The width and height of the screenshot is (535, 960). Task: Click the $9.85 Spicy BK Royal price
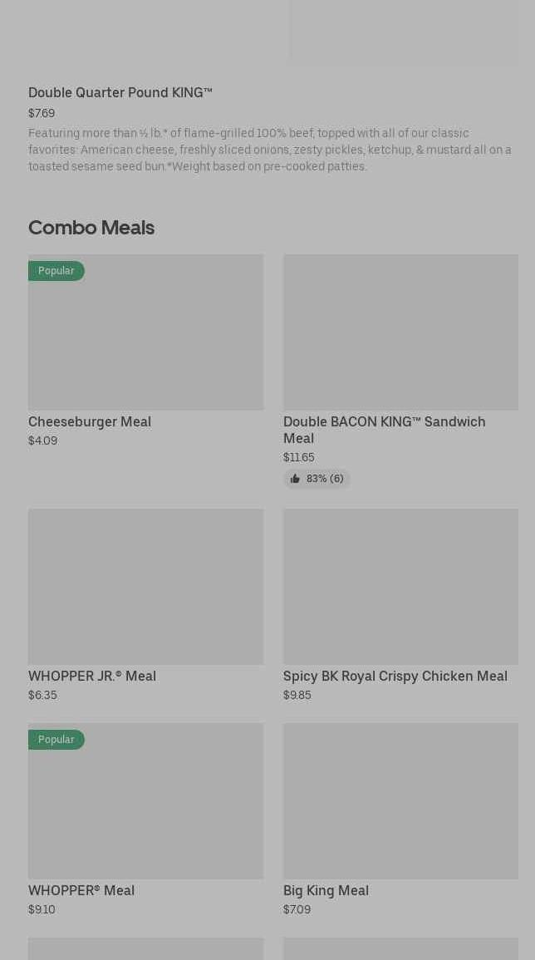(297, 695)
